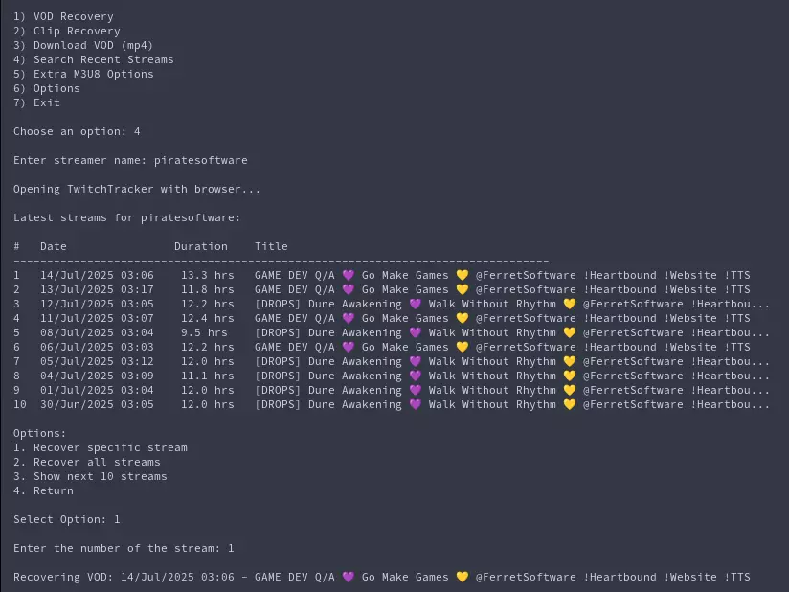Click date '01/Jul/2025 03:04' cell
This screenshot has width=789, height=592.
tap(97, 390)
